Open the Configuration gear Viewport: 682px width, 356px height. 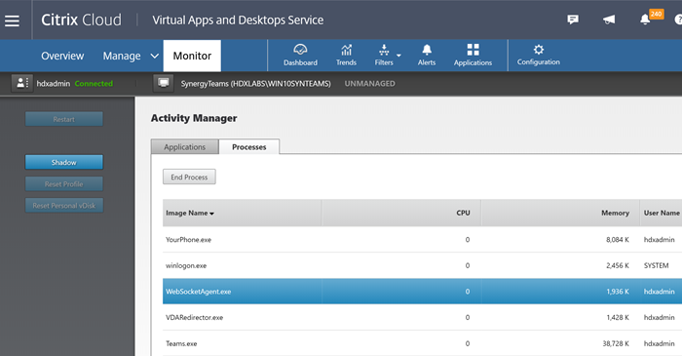click(x=539, y=56)
